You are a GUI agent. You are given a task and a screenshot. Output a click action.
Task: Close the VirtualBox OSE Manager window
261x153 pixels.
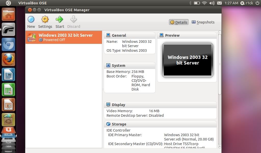[x=30, y=10]
